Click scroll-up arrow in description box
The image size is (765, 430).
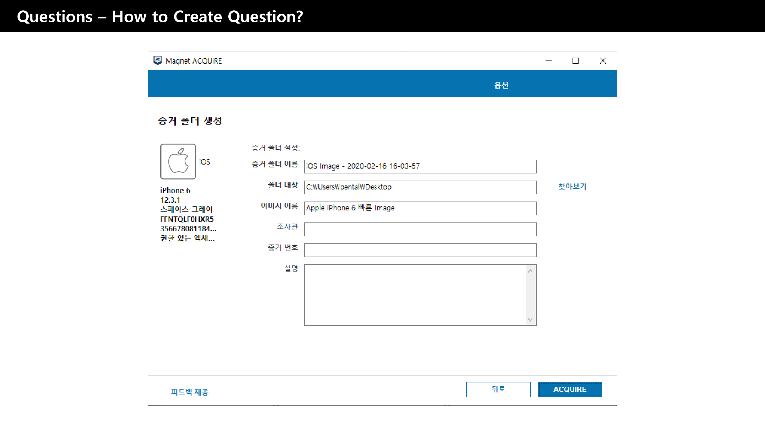[530, 271]
